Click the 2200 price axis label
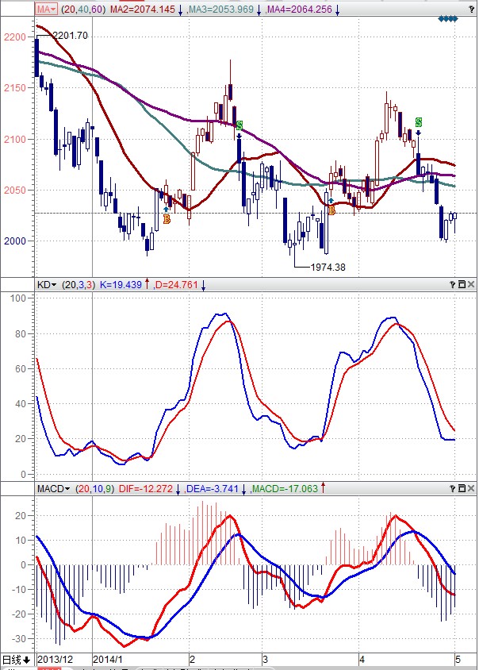This screenshot has height=670, width=479. coord(15,37)
